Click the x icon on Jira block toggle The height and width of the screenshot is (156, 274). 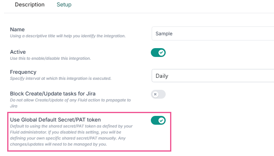coord(155,94)
